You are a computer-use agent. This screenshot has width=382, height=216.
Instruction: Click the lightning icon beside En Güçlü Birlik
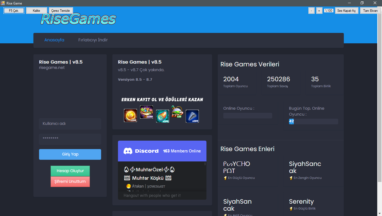coord(291,209)
